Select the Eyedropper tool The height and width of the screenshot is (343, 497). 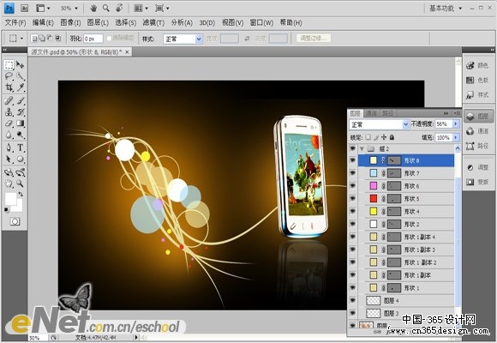click(21, 87)
